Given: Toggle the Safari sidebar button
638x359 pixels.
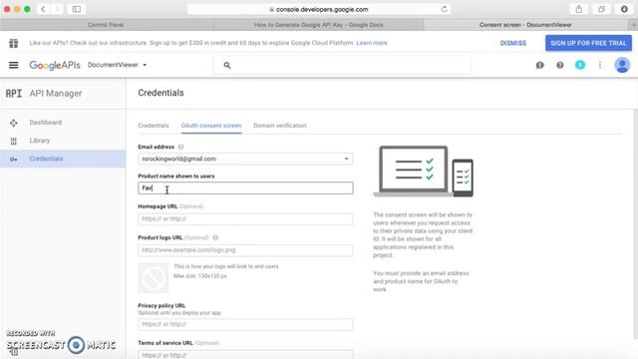Looking at the screenshot, I should [77, 9].
